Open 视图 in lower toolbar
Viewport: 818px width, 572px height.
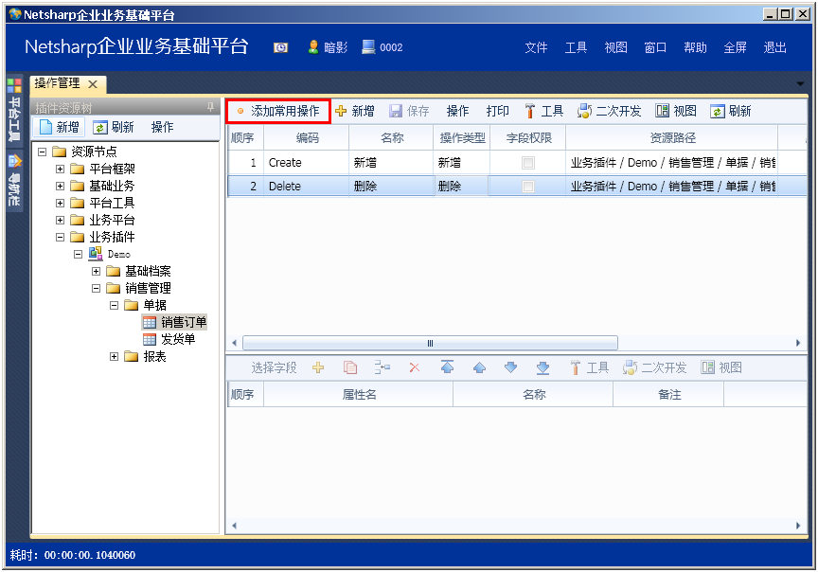pos(721,368)
